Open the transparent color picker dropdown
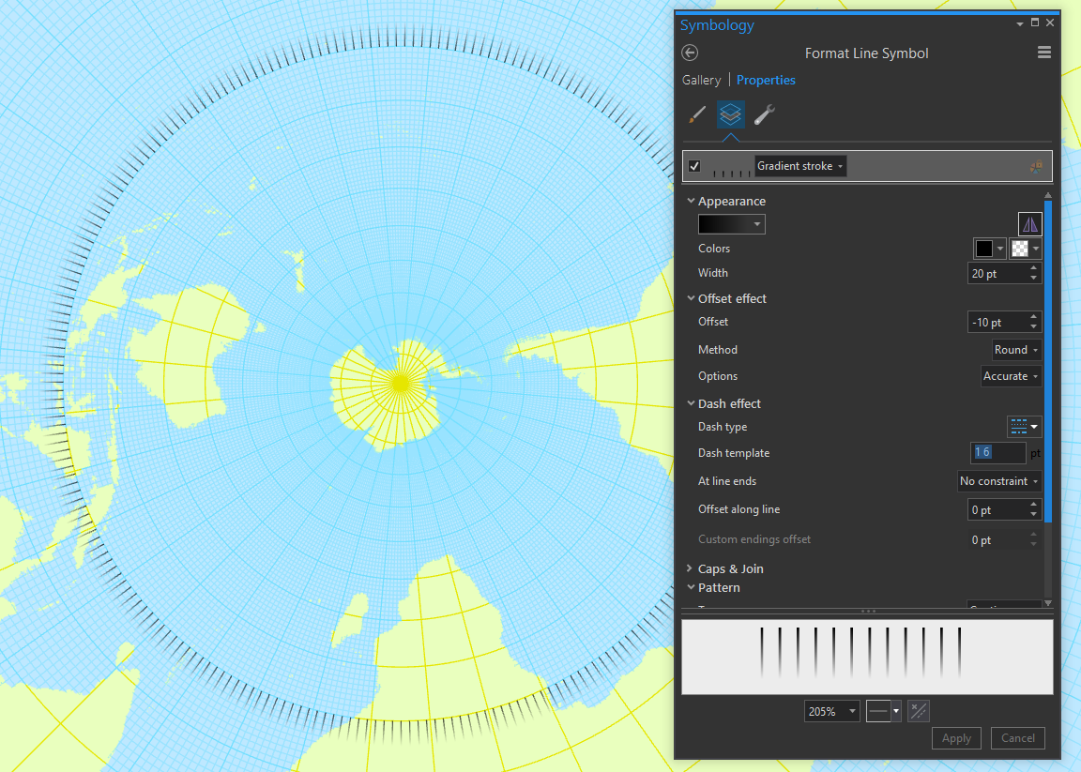Screen dimensions: 1081x772 pos(1025,249)
